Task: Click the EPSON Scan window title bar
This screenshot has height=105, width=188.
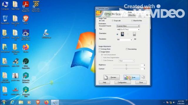Action: (x=123, y=8)
